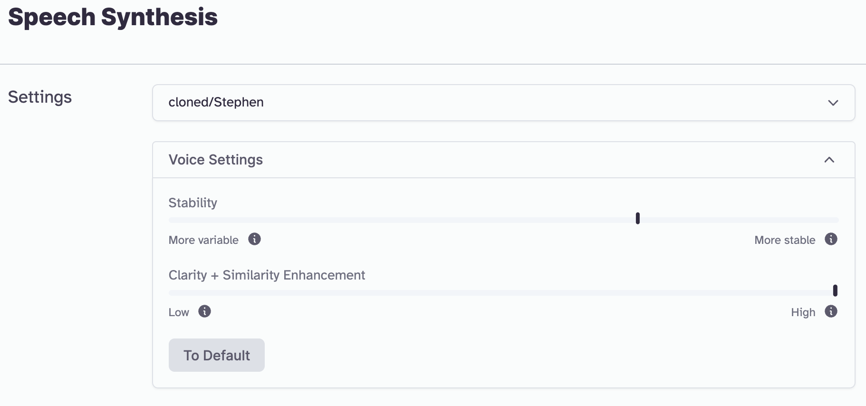Viewport: 866px width, 406px height.
Task: Collapse Voice Settings with the up chevron
Action: click(x=829, y=160)
